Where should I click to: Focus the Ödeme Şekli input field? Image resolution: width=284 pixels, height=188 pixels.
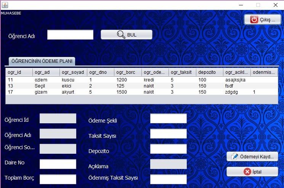168,119
